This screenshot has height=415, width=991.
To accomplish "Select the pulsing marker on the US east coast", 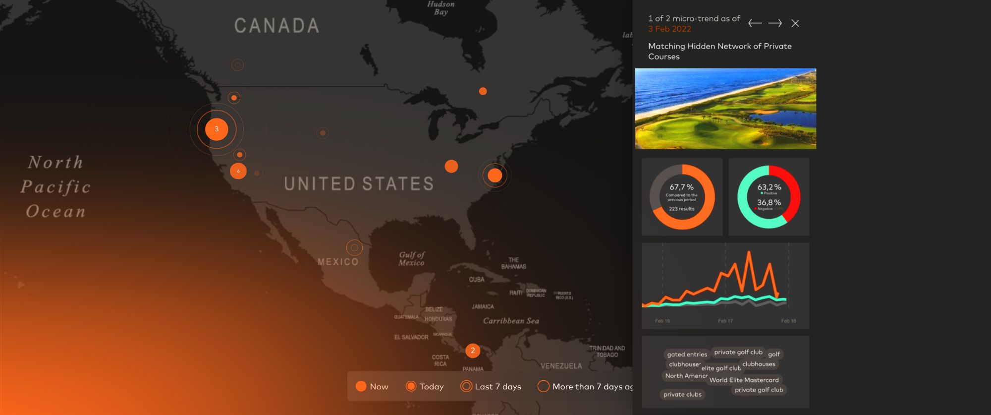I will 495,175.
